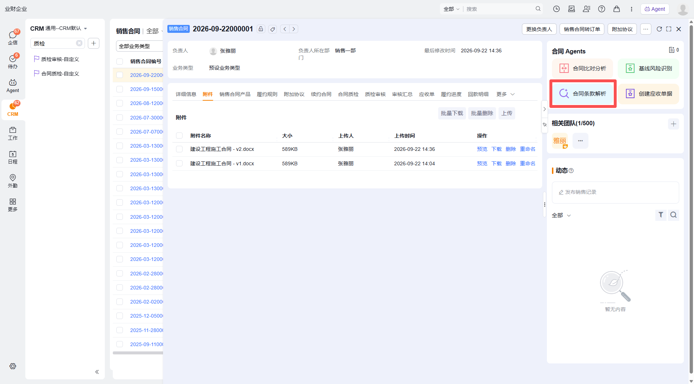Check the 建设工程施工合同 - v1.docx checkbox
This screenshot has height=384, width=694.
pos(179,163)
